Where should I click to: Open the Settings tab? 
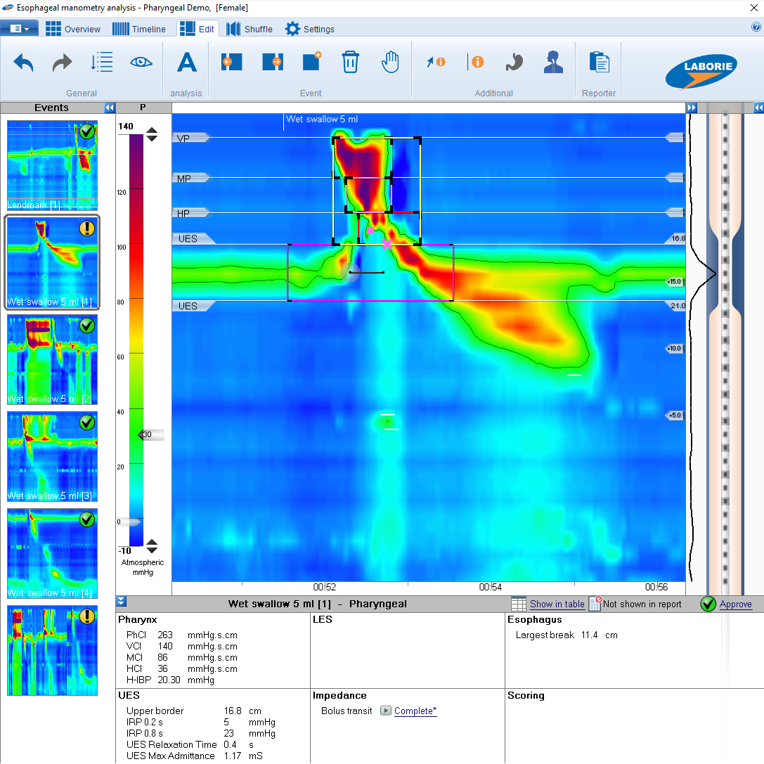tap(310, 29)
